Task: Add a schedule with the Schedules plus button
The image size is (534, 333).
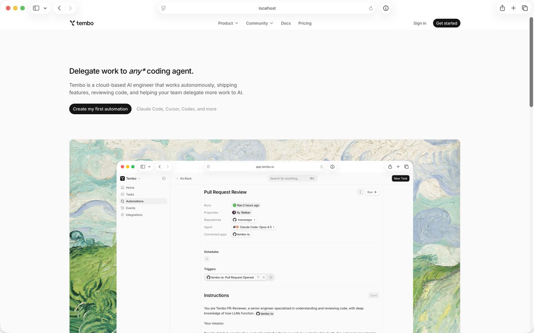Action: point(206,259)
